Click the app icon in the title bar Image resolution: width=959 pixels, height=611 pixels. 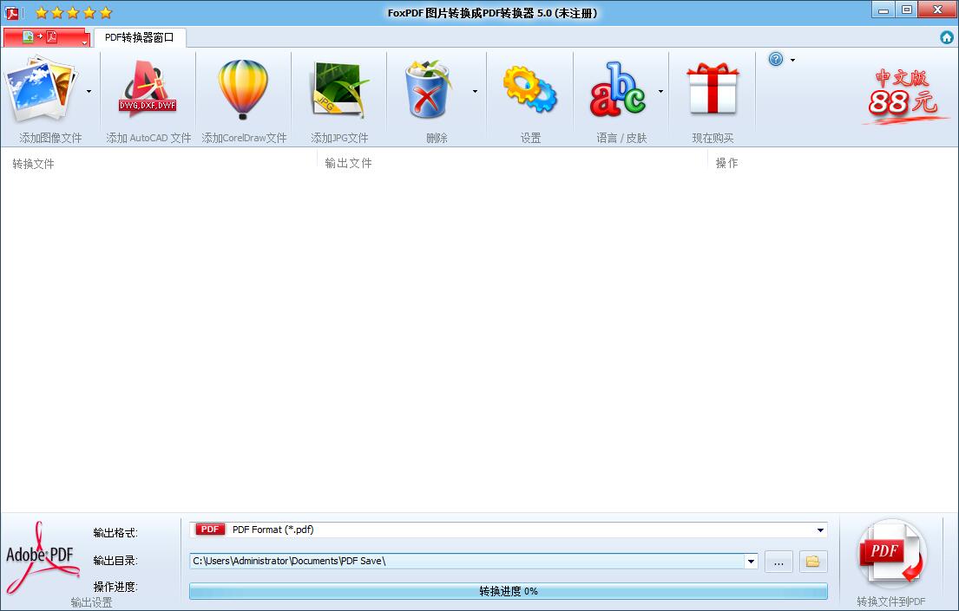tap(11, 12)
